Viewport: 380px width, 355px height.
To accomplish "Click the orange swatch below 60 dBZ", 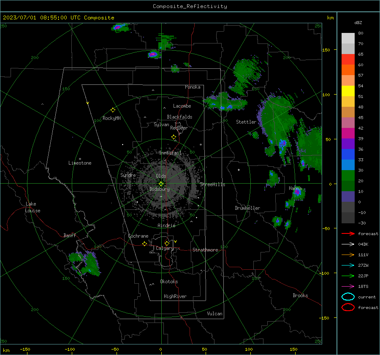I will 348,70.
